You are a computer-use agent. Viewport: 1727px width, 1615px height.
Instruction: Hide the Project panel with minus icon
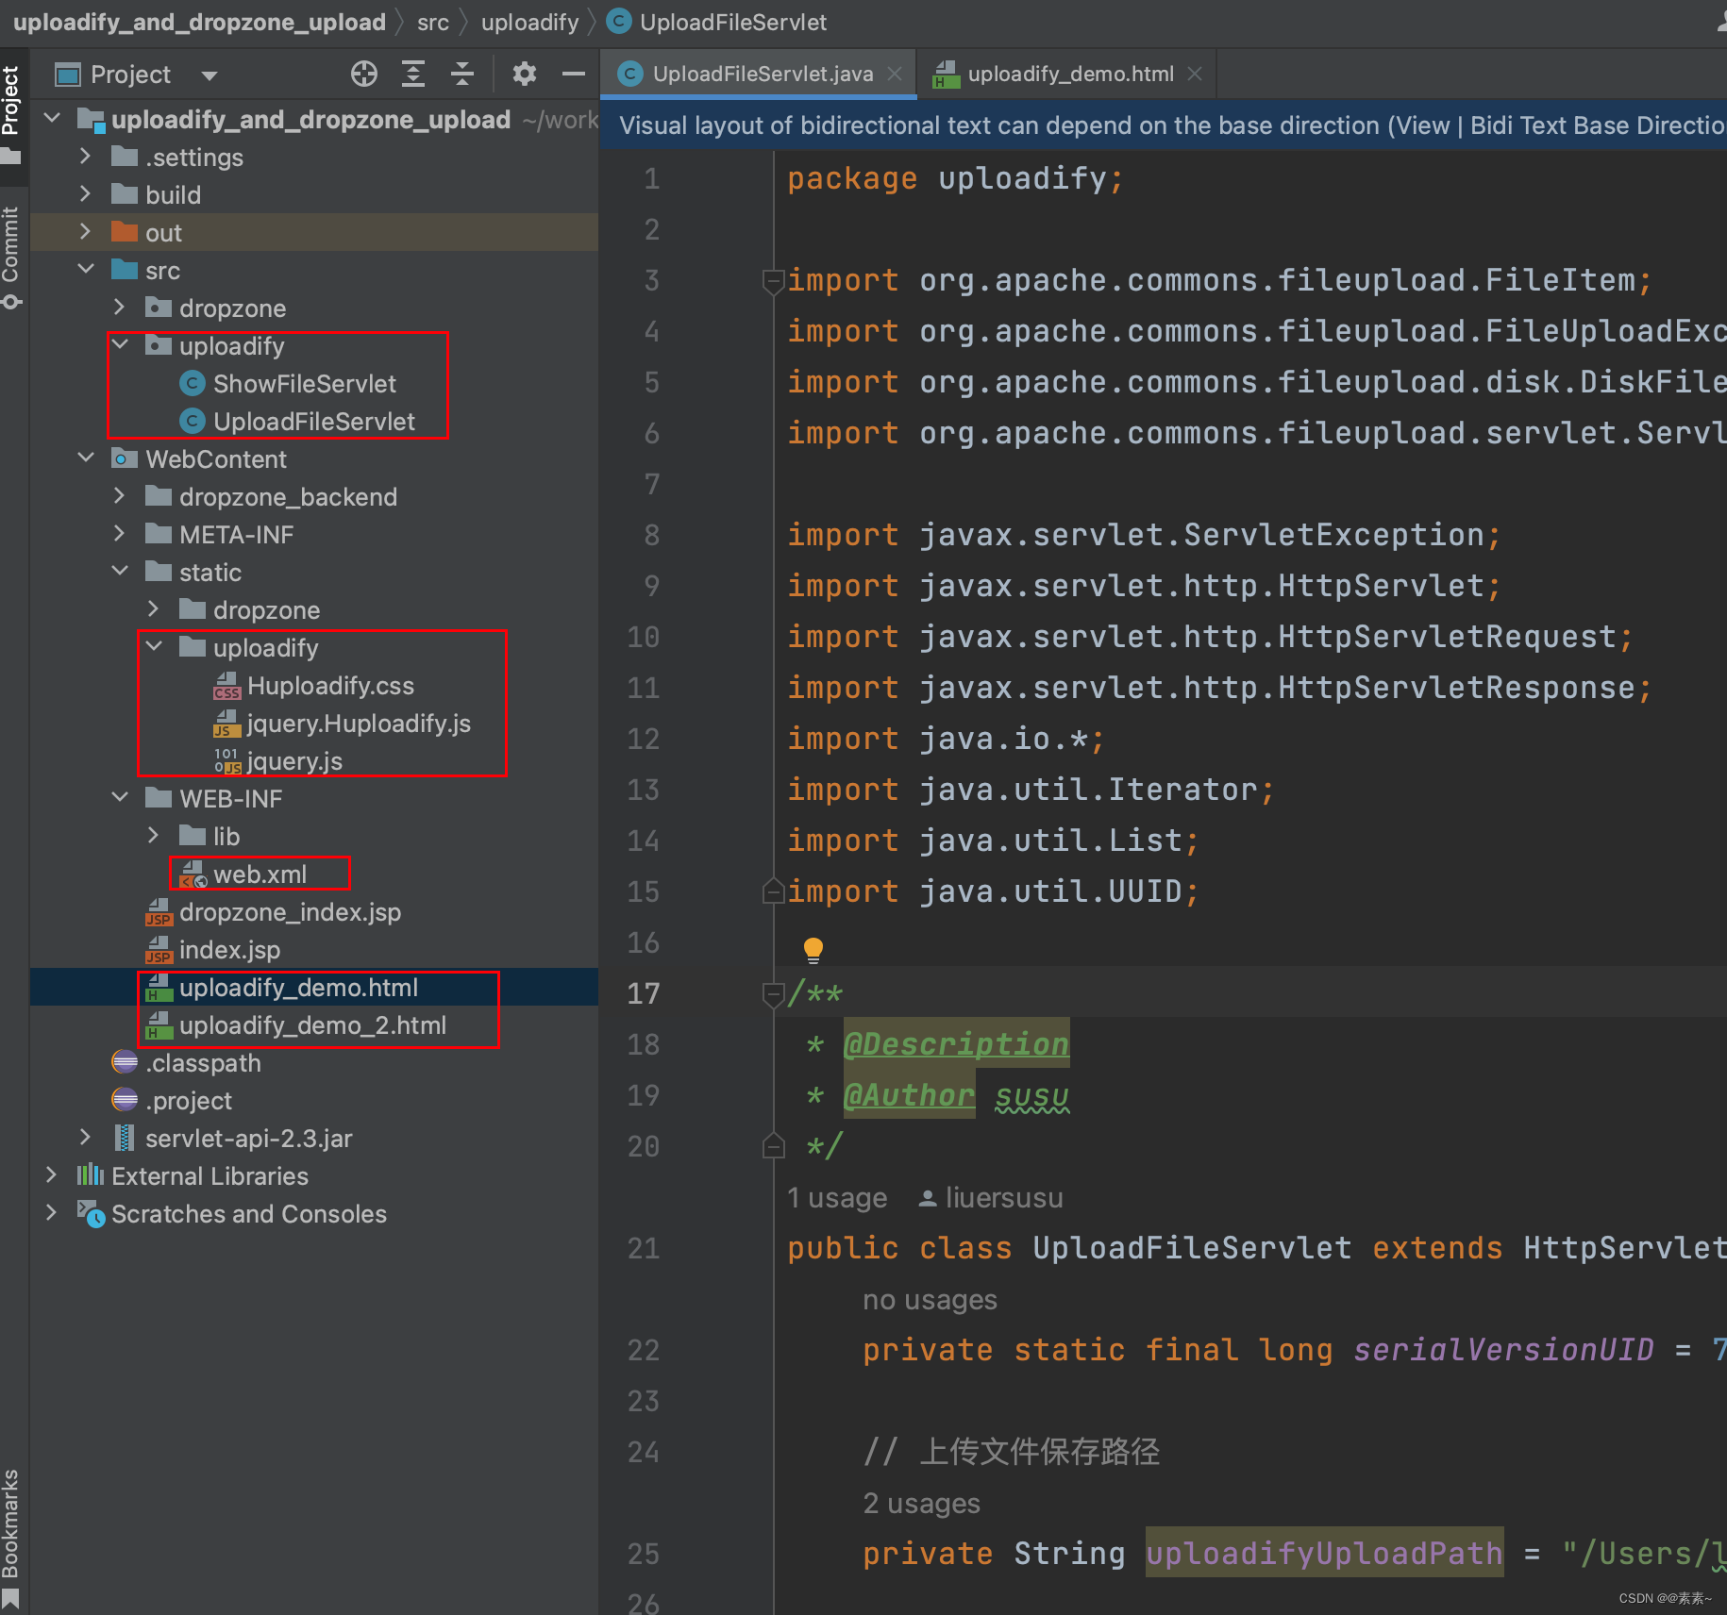[x=574, y=74]
